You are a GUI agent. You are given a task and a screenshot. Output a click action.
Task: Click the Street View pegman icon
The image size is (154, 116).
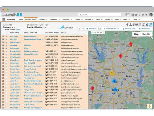click(150, 106)
